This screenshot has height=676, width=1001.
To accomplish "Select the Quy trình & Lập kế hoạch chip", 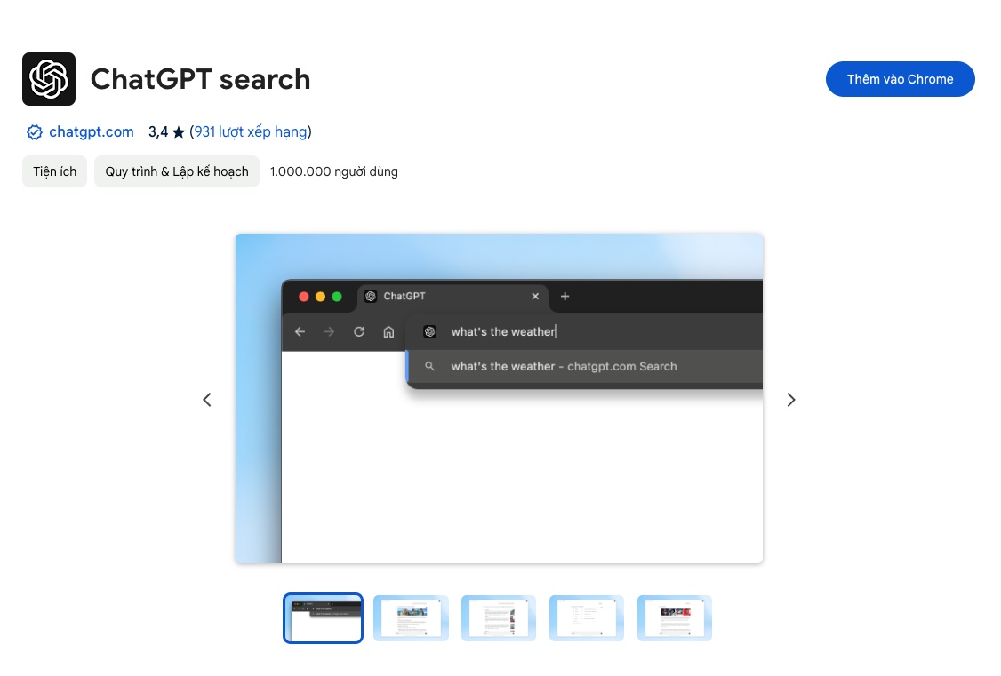I will 177,171.
